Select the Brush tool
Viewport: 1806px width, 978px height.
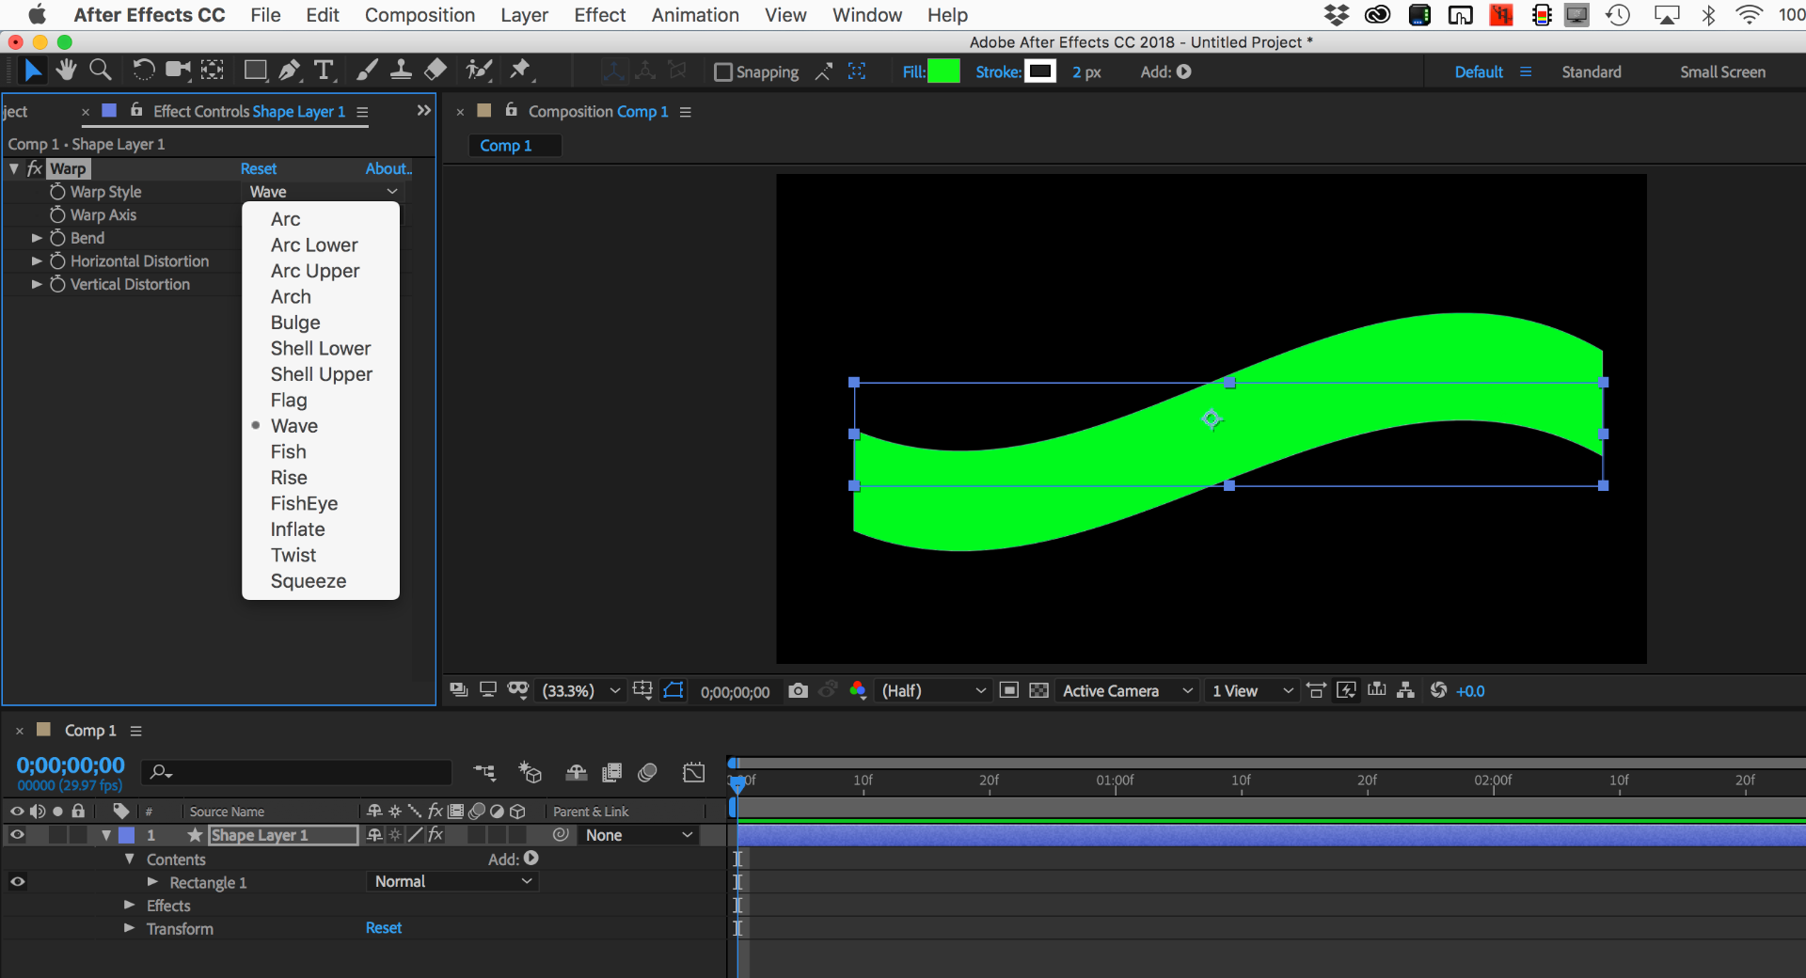click(367, 70)
